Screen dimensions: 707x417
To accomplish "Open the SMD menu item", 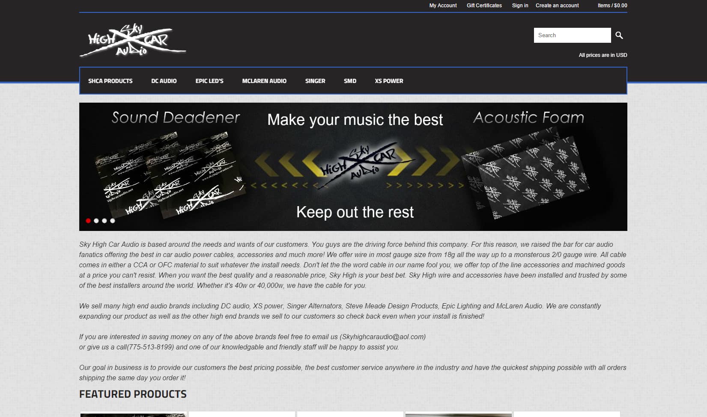I will [x=350, y=81].
